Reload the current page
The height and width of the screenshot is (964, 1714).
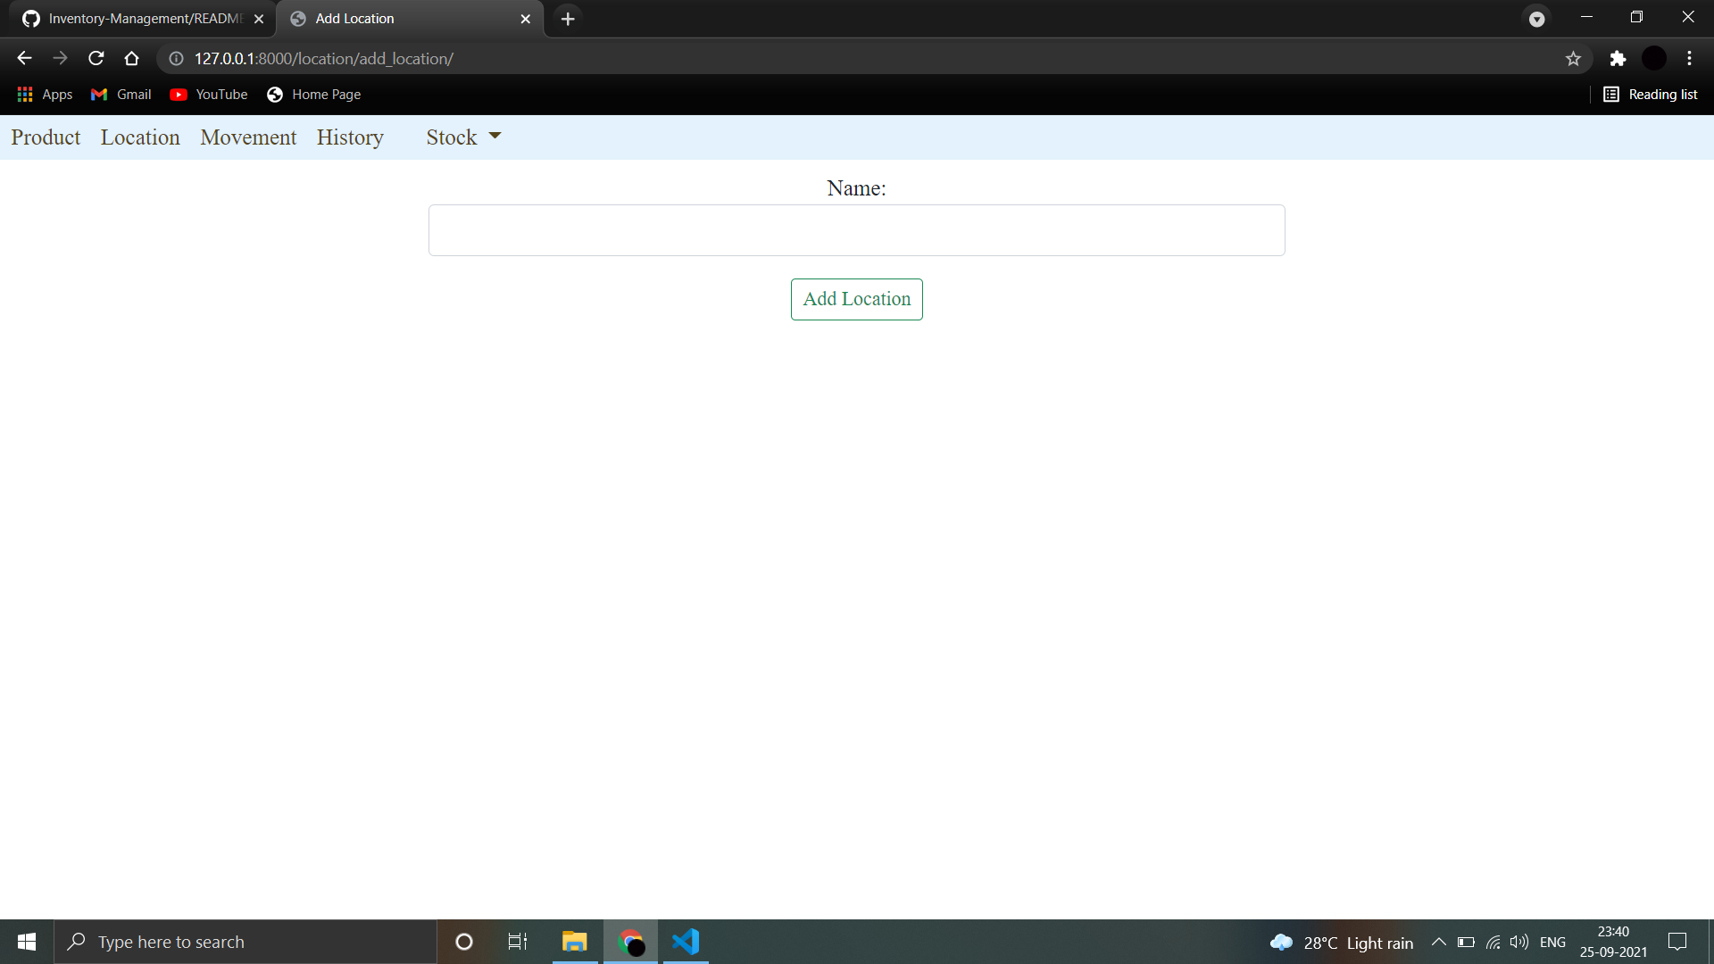(x=96, y=58)
